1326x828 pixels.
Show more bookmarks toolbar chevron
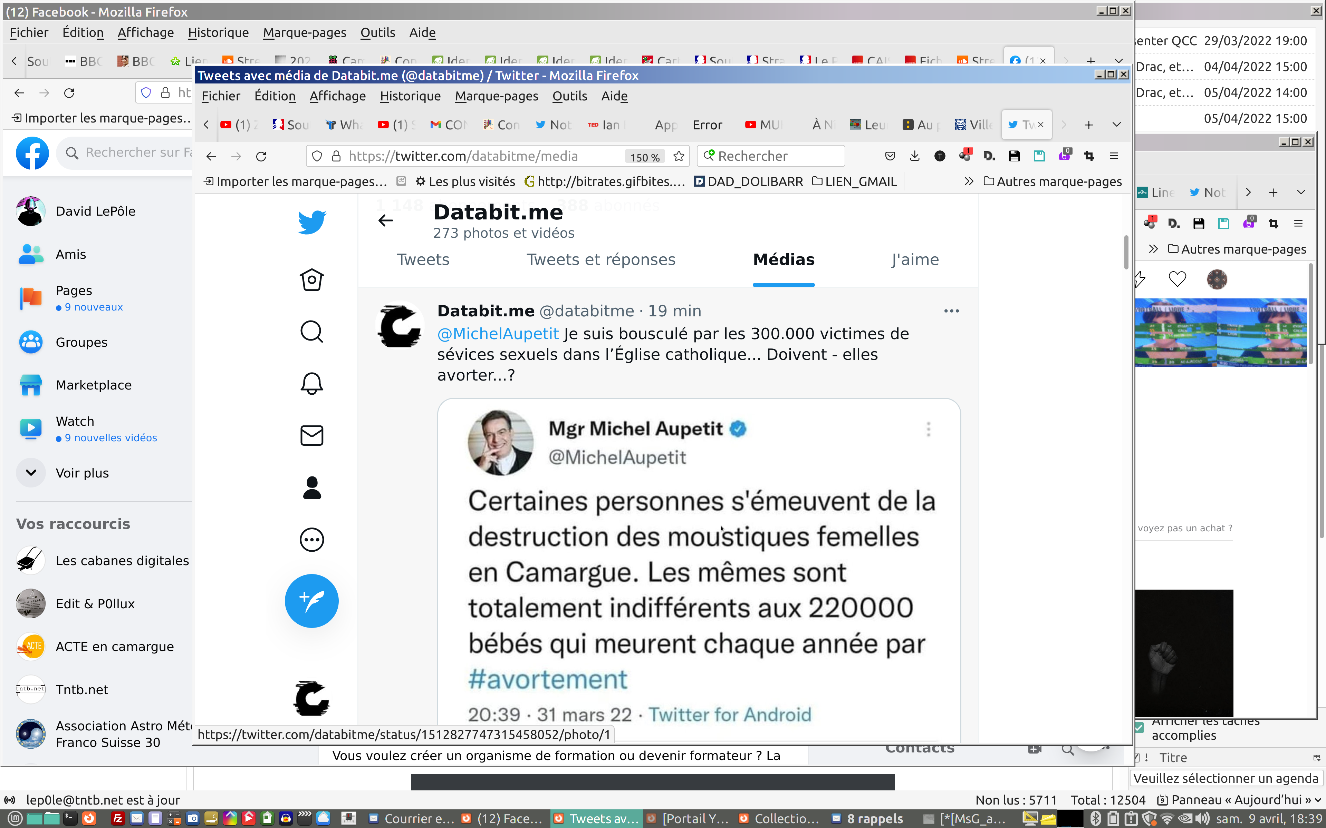point(969,182)
